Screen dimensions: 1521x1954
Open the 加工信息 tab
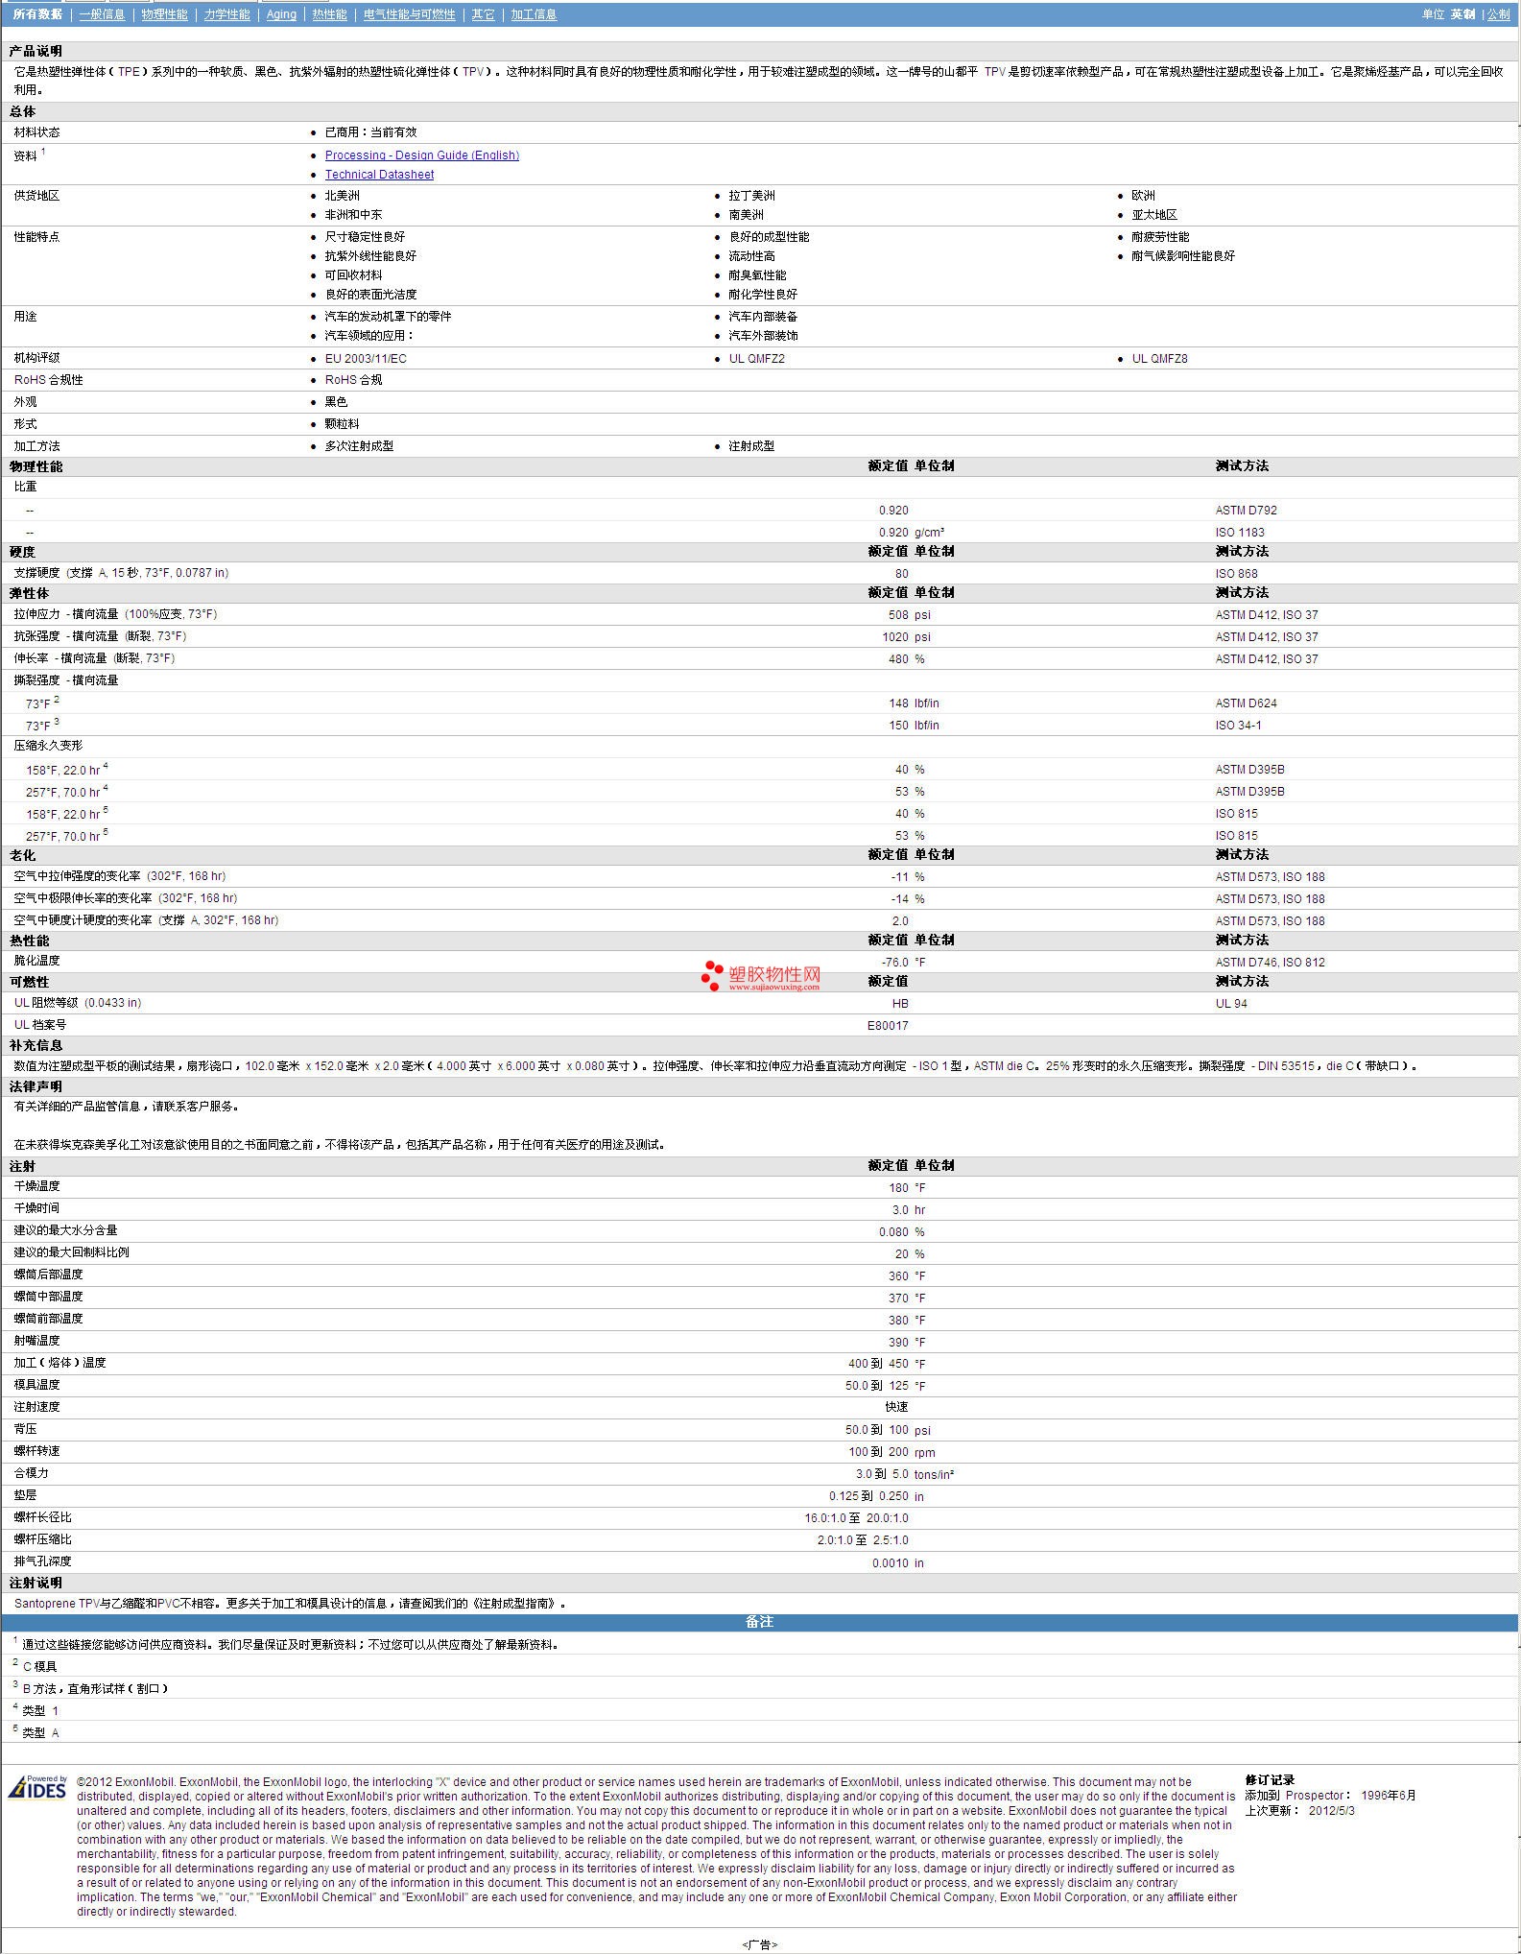534,14
